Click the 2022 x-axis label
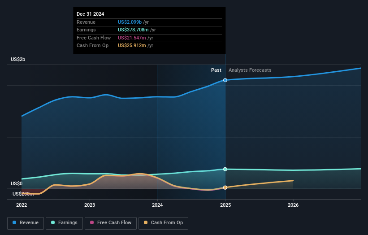 (22, 205)
